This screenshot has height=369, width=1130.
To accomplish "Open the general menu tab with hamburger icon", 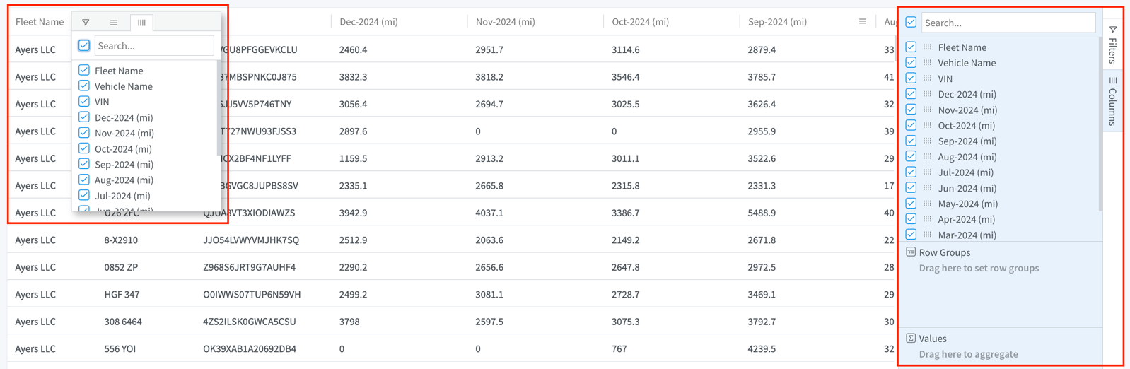I will (114, 23).
